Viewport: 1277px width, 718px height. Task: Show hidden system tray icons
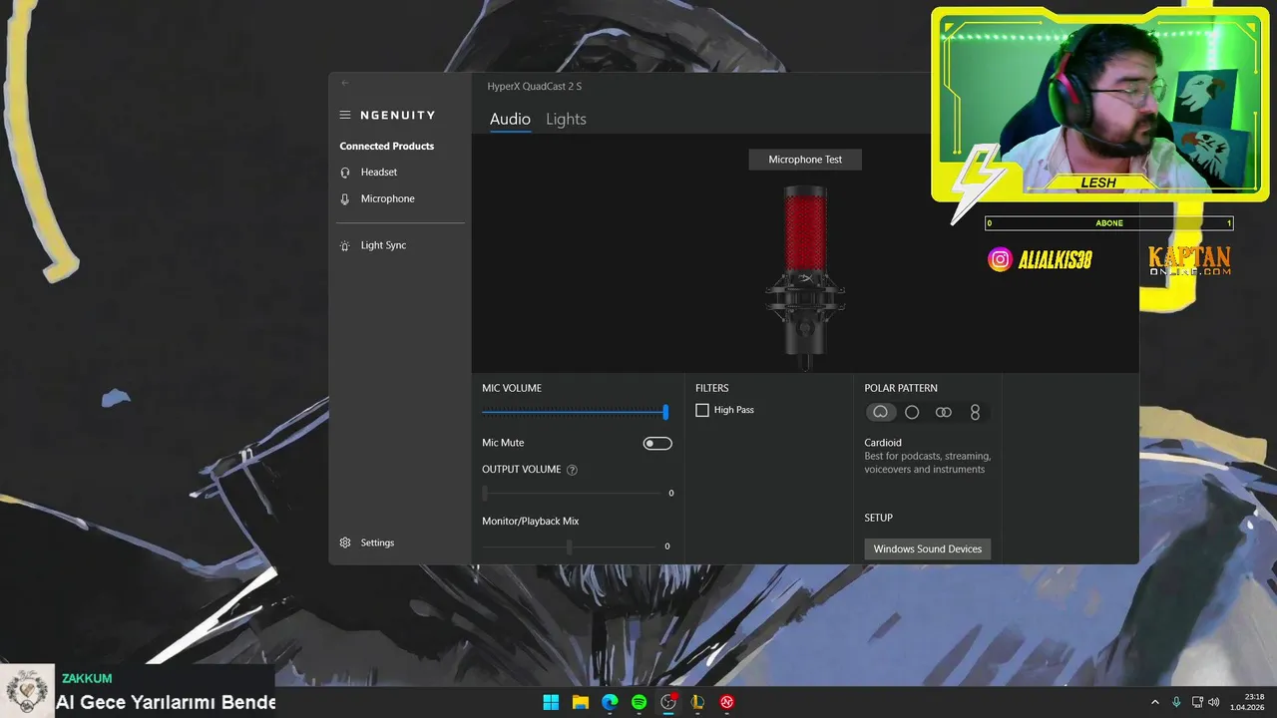pyautogui.click(x=1155, y=702)
